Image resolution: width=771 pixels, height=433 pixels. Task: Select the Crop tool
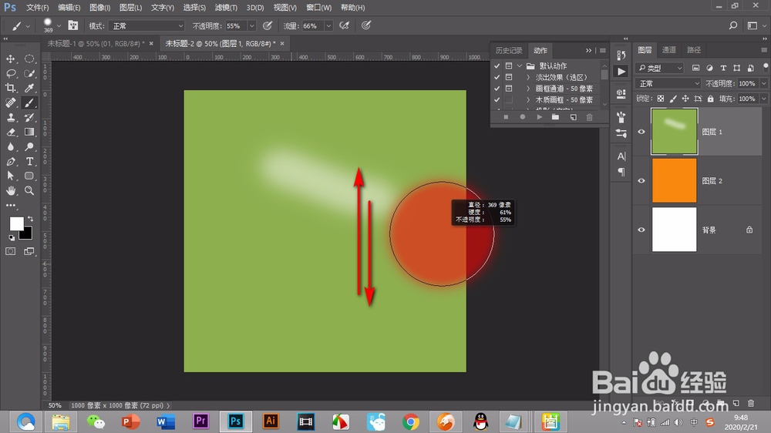point(10,88)
